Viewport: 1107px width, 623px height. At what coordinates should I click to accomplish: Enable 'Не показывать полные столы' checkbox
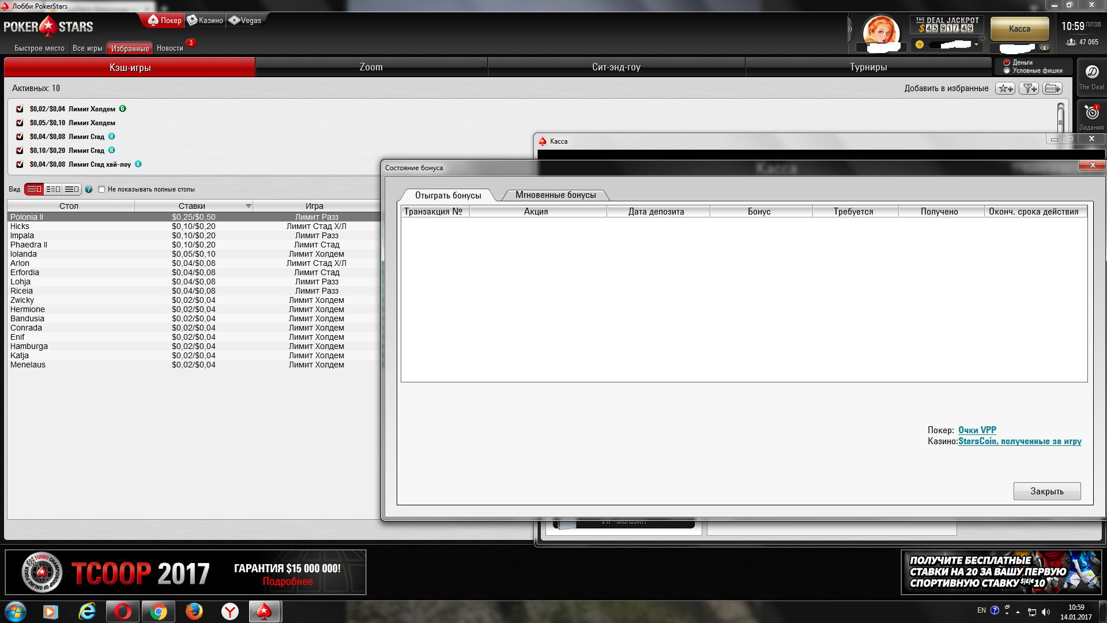point(101,189)
